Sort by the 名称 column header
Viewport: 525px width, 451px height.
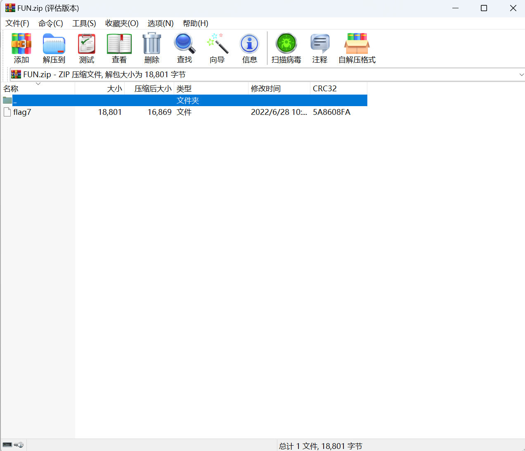(x=38, y=88)
